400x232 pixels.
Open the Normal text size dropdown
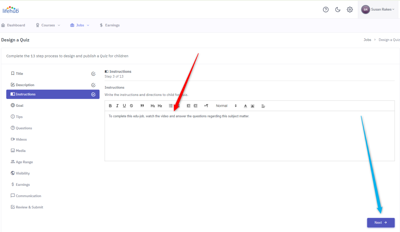pyautogui.click(x=226, y=106)
